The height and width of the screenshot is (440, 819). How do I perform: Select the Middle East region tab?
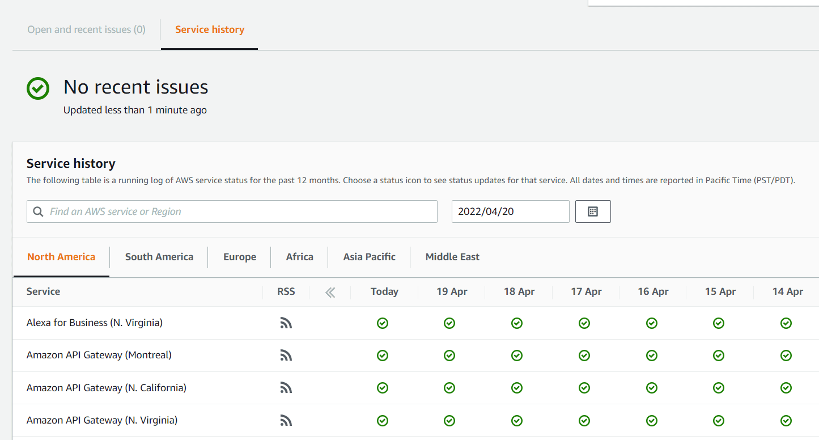click(452, 256)
